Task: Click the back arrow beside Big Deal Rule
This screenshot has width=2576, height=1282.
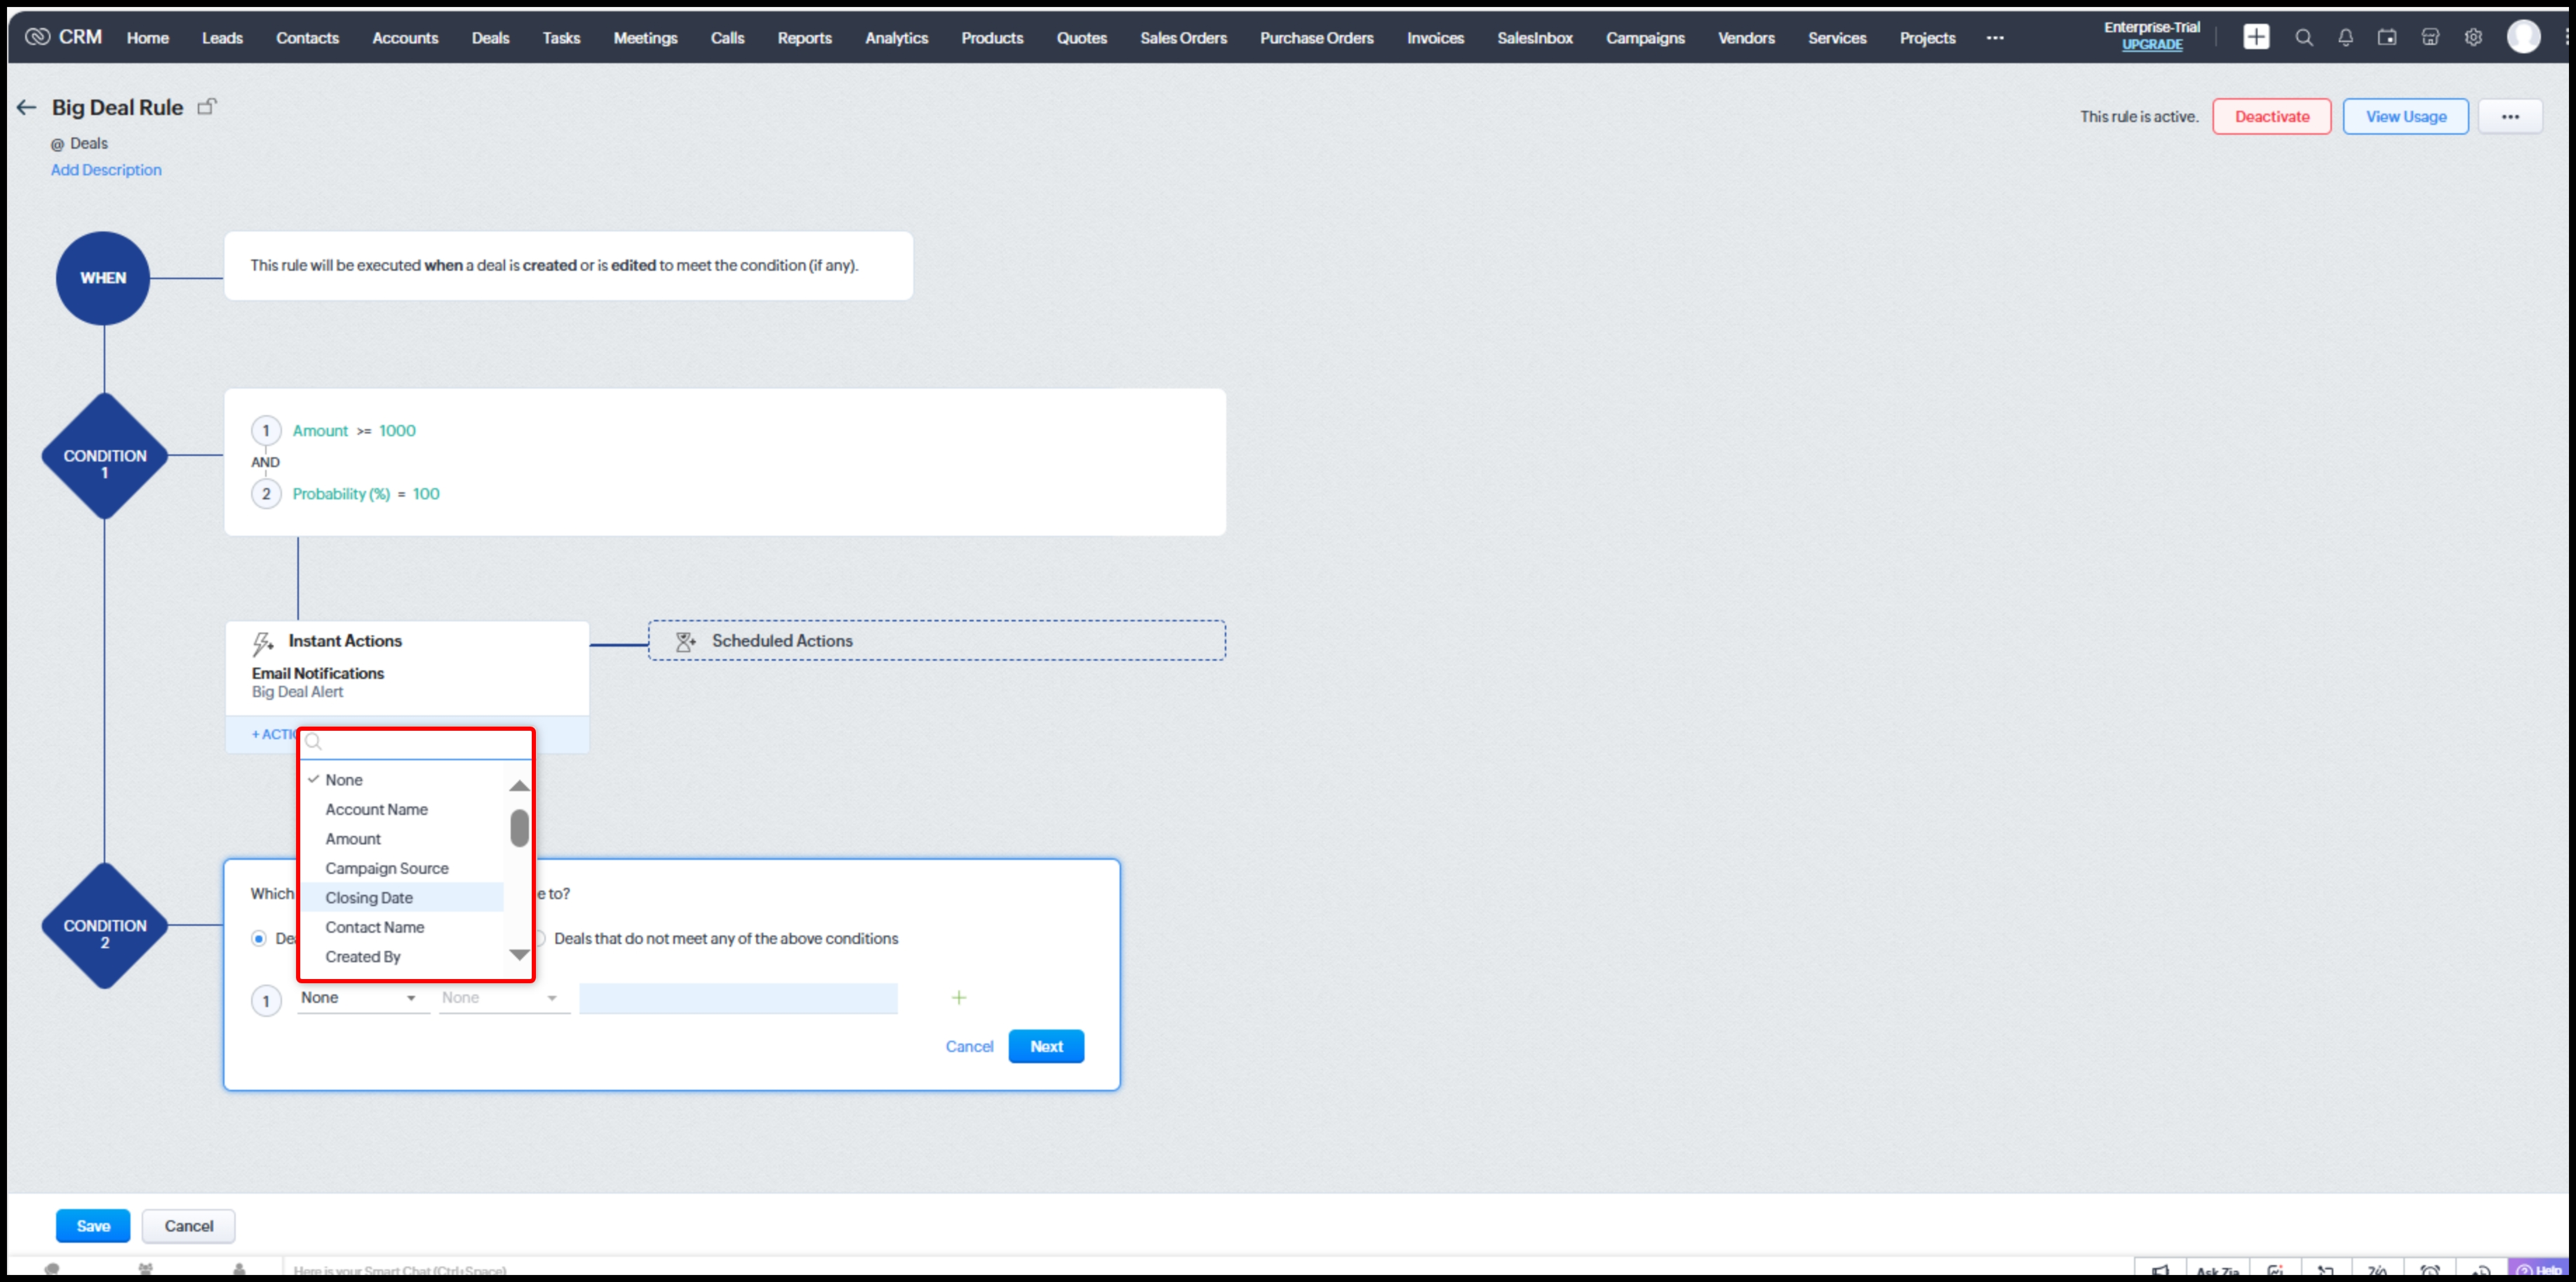Action: 27,108
